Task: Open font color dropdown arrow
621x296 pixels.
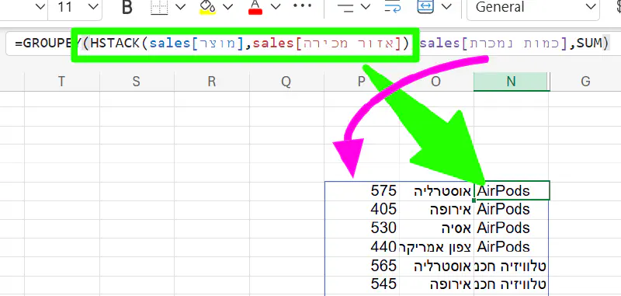Action: (x=276, y=7)
